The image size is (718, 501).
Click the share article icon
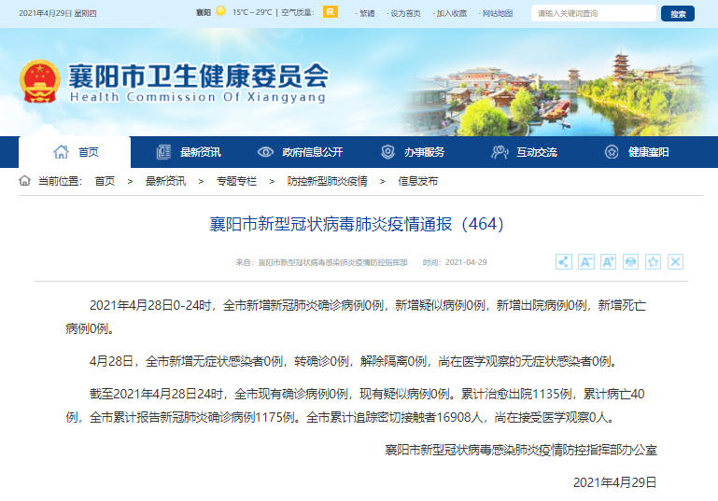[563, 262]
